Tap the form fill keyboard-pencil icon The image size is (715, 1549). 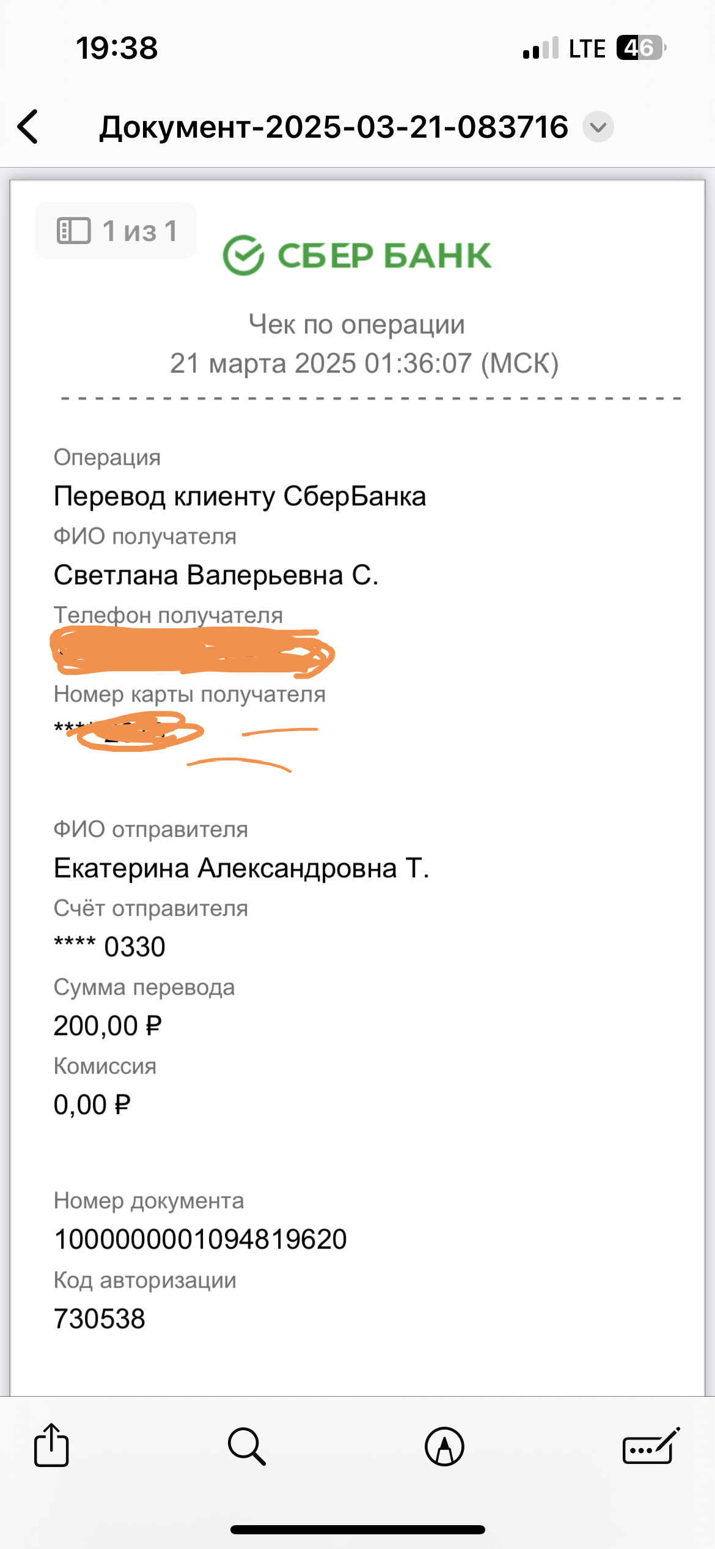[x=650, y=1446]
